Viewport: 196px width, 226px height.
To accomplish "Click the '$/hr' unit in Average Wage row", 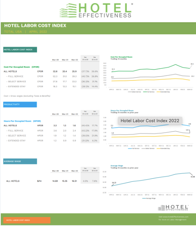I will click(x=39, y=181).
